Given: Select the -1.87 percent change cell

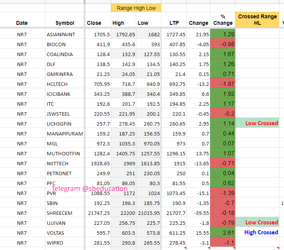Looking at the screenshot, I should (x=223, y=84).
